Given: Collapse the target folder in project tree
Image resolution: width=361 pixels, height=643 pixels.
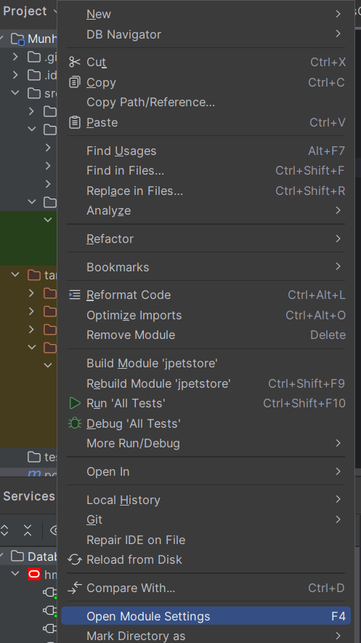Looking at the screenshot, I should point(15,274).
